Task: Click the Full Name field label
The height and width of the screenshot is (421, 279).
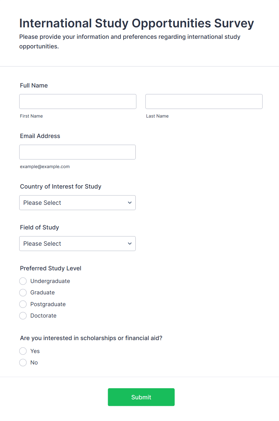Action: coord(34,85)
